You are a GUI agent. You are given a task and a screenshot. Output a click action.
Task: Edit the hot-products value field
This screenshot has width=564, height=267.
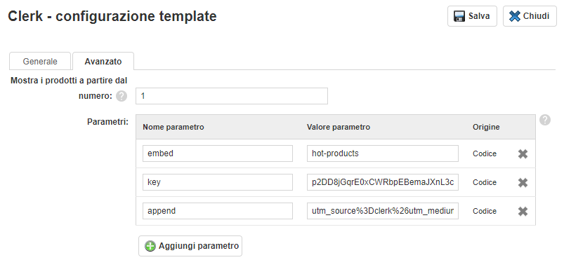coord(383,153)
